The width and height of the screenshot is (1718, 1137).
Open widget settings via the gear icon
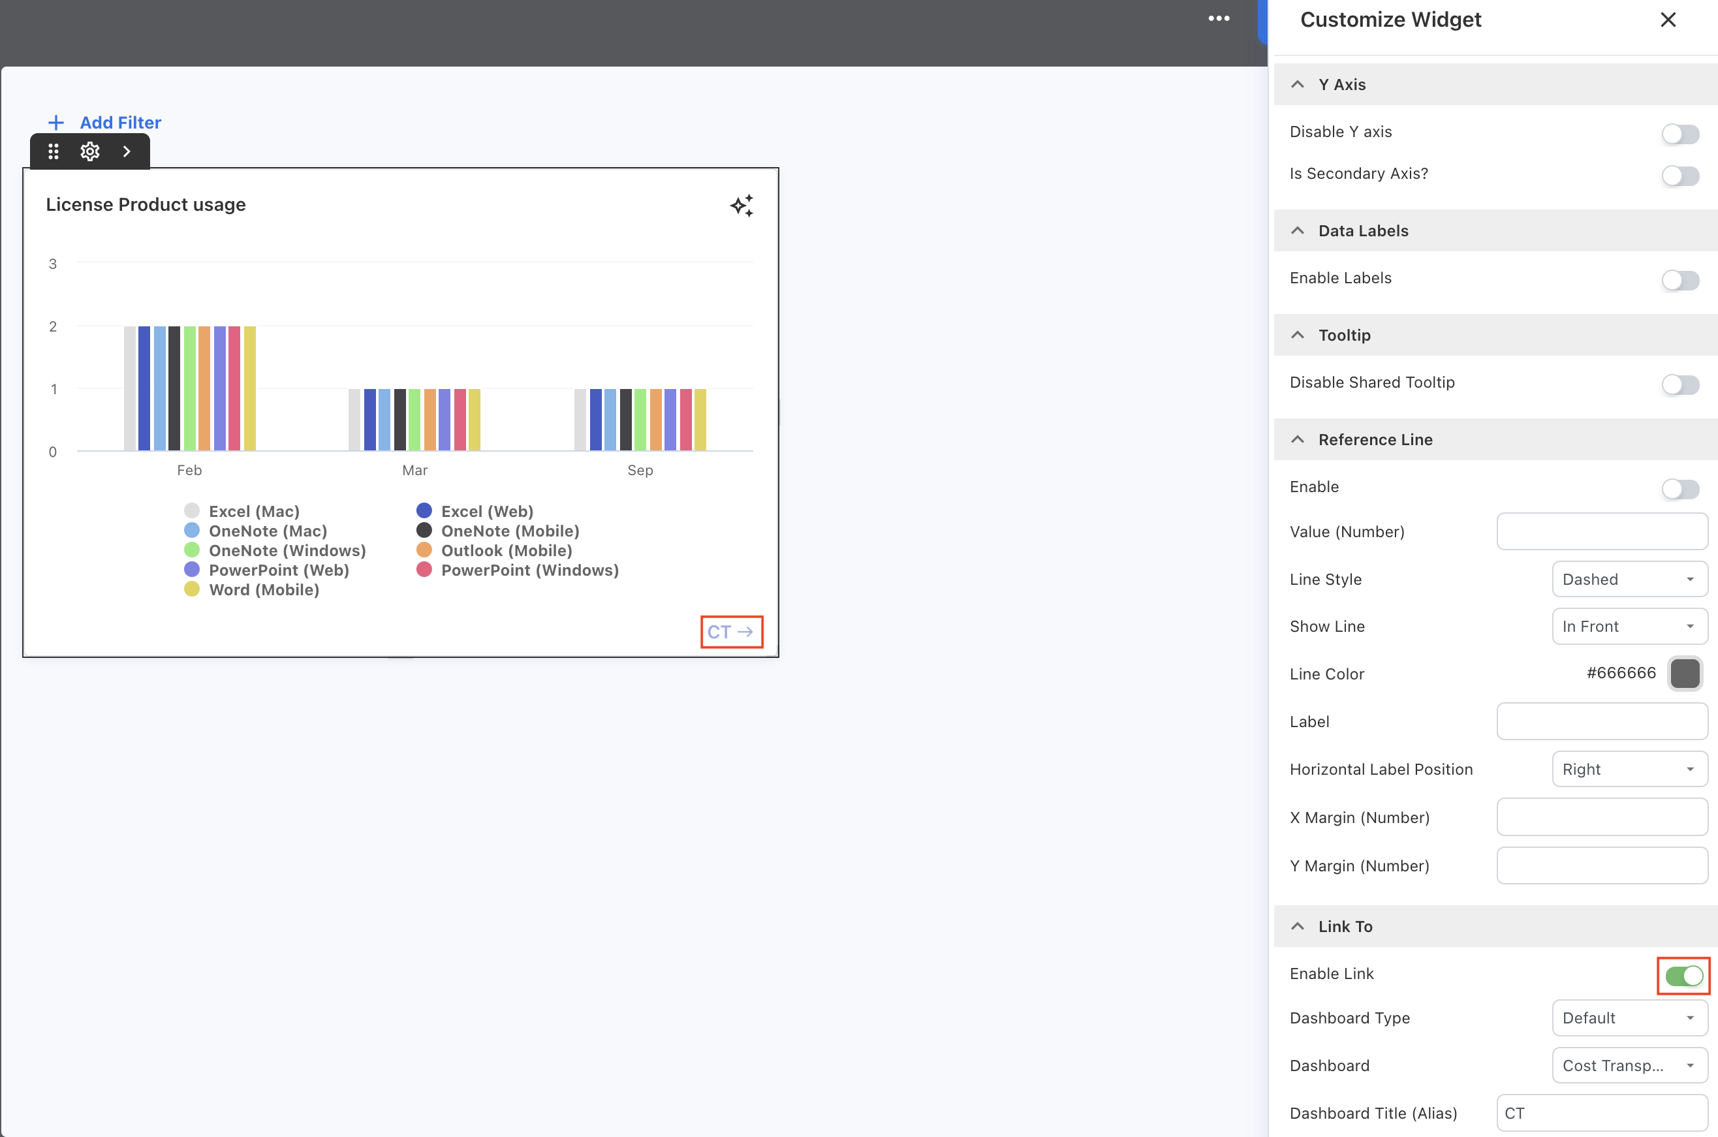click(89, 151)
